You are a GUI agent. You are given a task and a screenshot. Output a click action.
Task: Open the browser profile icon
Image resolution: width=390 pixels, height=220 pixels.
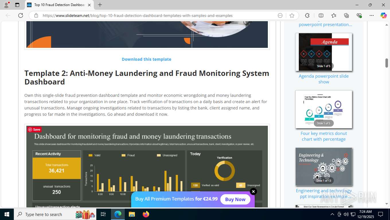pos(6,5)
